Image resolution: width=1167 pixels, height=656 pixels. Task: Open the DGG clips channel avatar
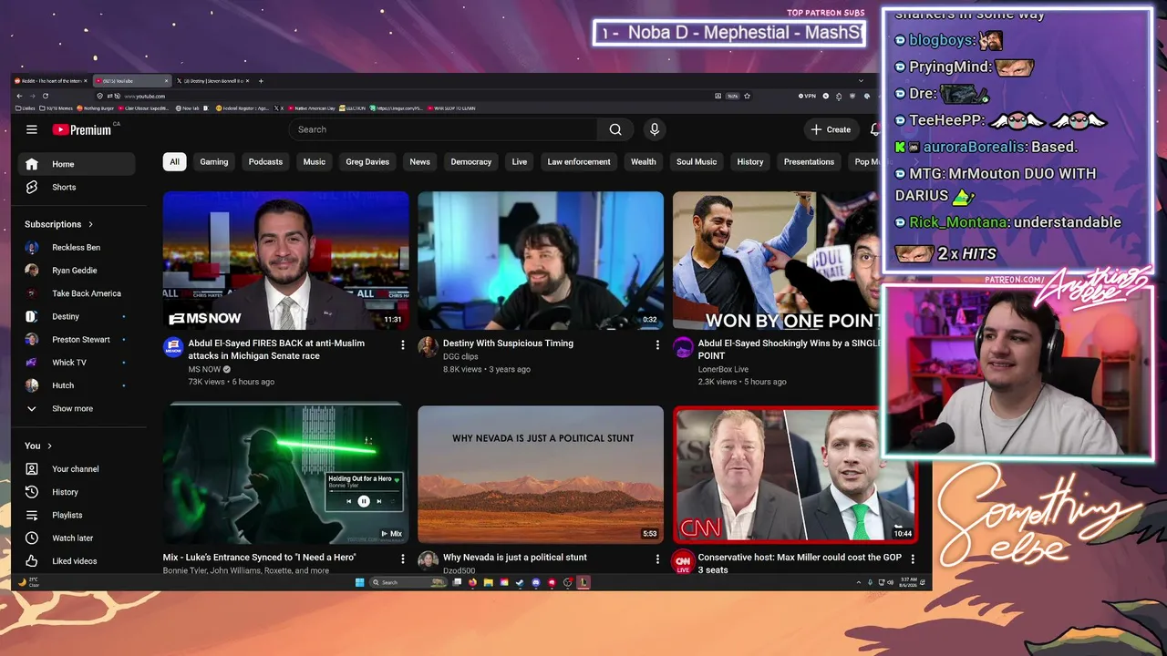428,347
